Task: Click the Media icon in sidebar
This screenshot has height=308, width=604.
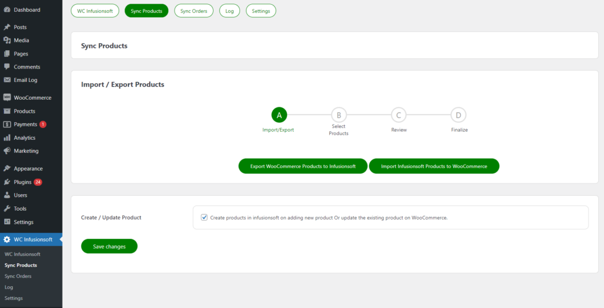Action: pos(7,40)
